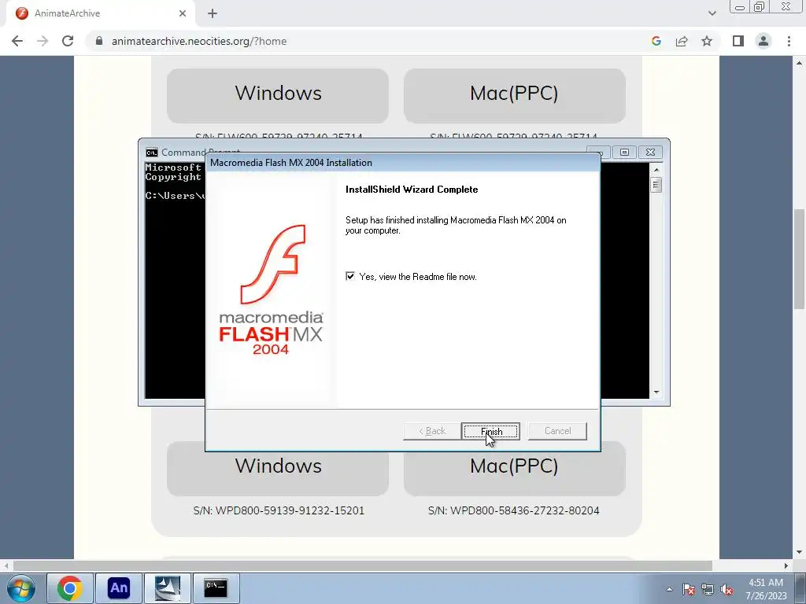Click the Command Prompt scrollbar thumb
This screenshot has height=604, width=806.
(x=656, y=184)
